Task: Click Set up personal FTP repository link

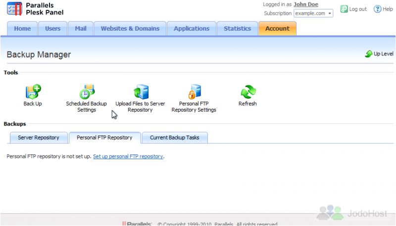Action: point(128,156)
